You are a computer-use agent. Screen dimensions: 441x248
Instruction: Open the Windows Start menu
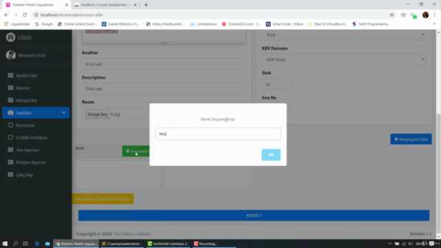pos(5,243)
